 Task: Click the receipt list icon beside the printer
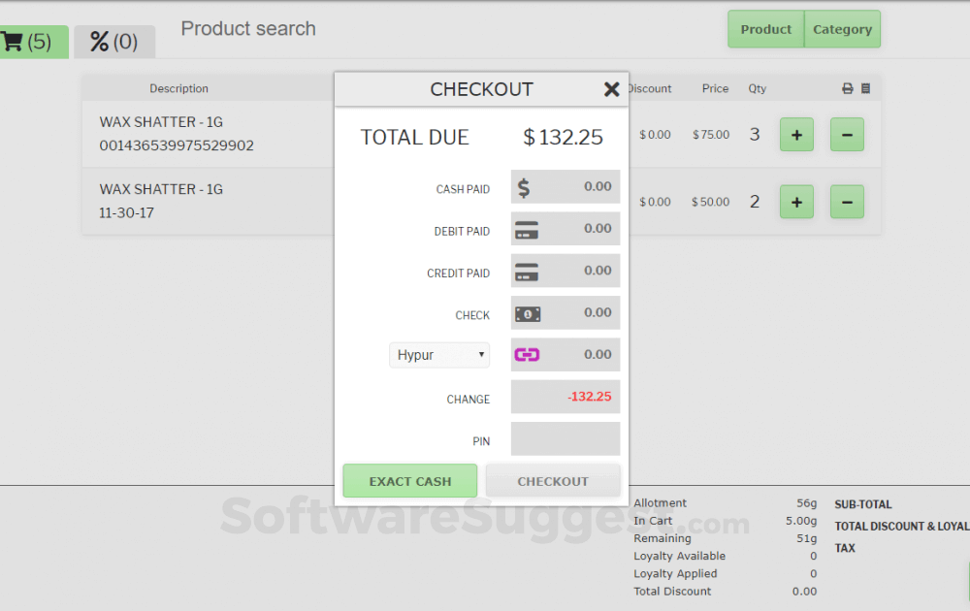point(864,88)
